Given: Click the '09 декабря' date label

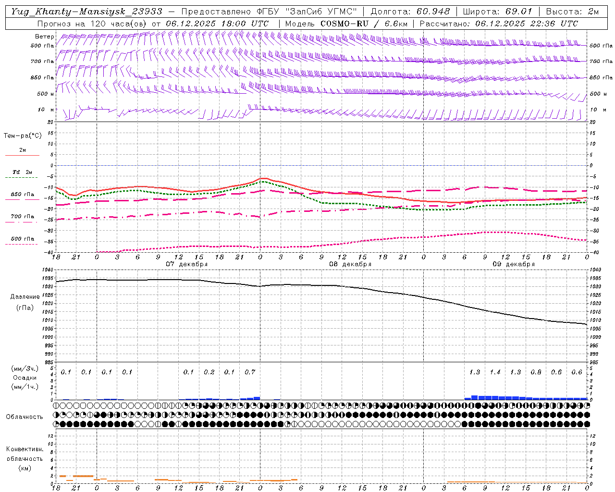Looking at the screenshot, I should click(x=514, y=264).
